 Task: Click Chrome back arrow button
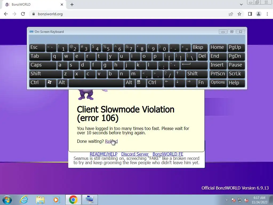(x=6, y=14)
